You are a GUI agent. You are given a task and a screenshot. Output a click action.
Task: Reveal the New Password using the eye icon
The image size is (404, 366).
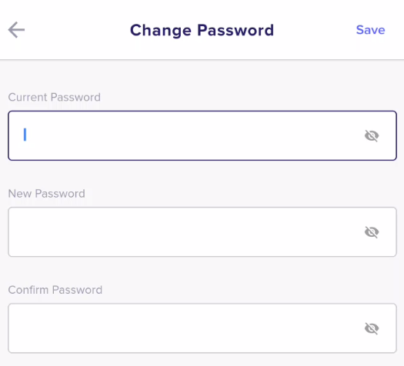(372, 232)
